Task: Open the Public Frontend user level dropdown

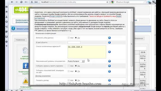Action: point(76,61)
